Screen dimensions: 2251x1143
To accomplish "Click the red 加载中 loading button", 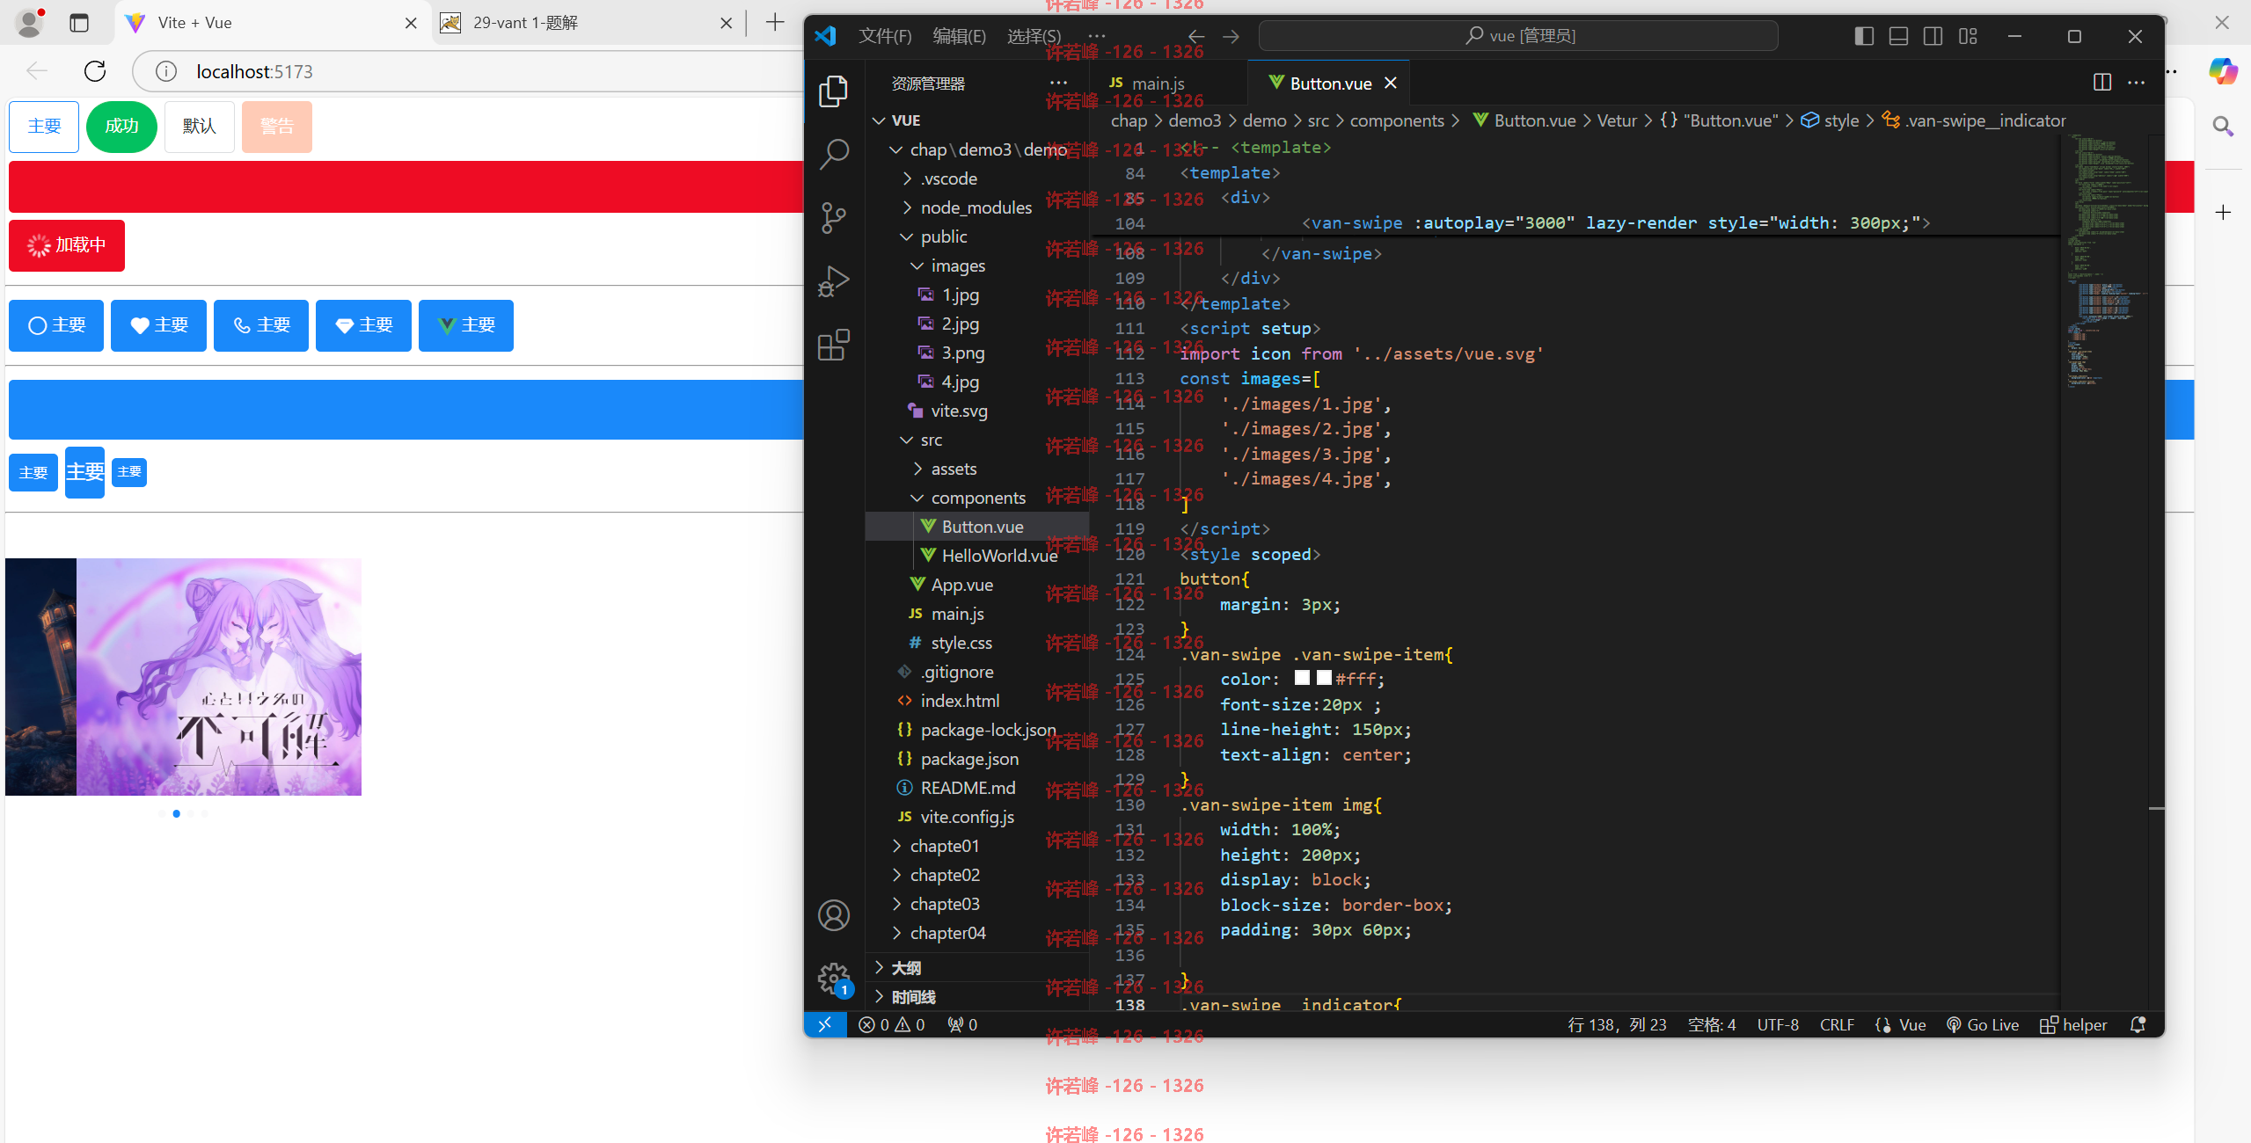I will tap(67, 245).
